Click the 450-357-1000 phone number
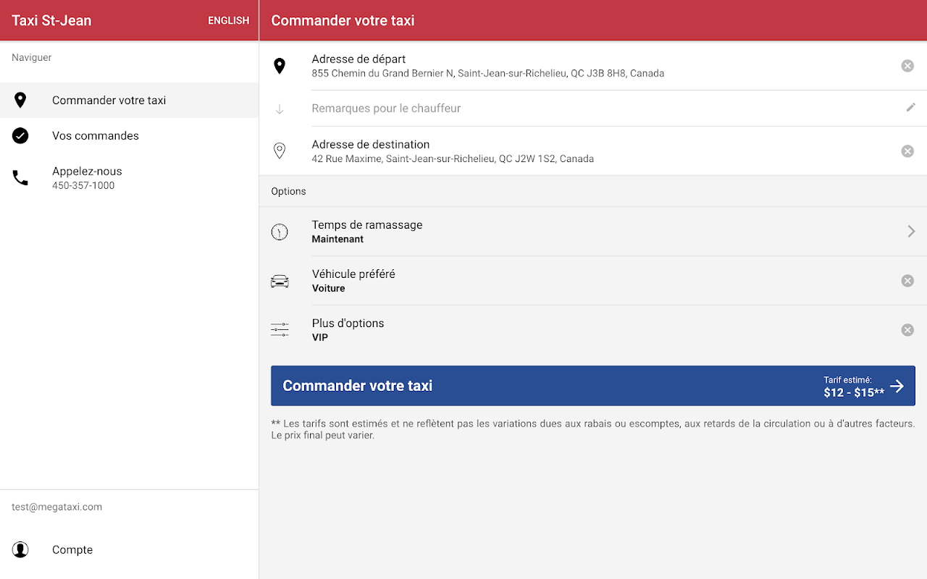The image size is (927, 579). tap(83, 186)
